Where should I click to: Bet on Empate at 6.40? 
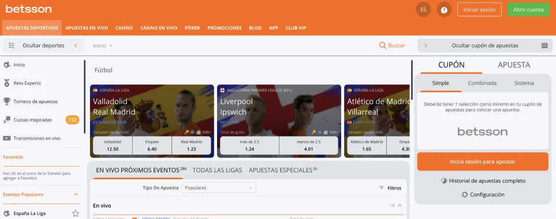[x=152, y=145]
